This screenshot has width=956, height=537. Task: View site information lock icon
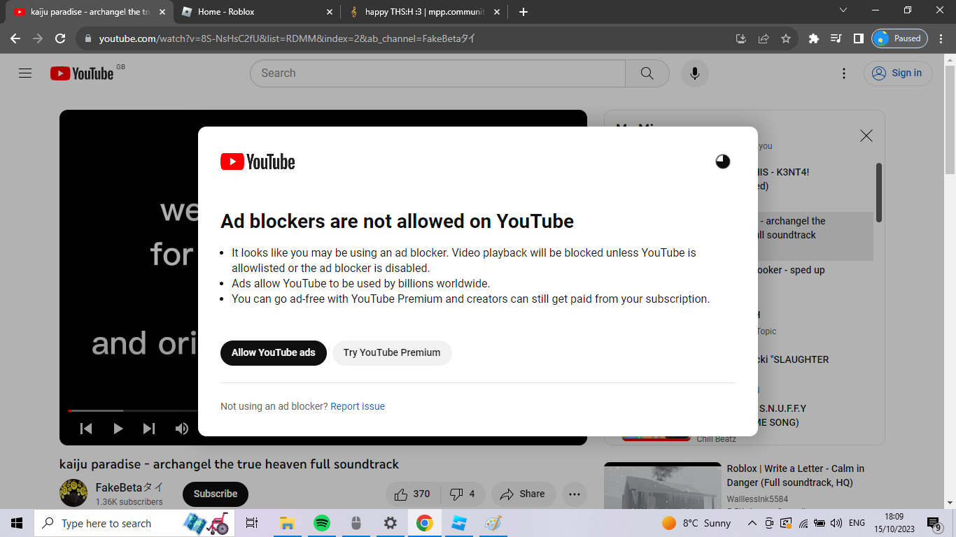(x=88, y=38)
